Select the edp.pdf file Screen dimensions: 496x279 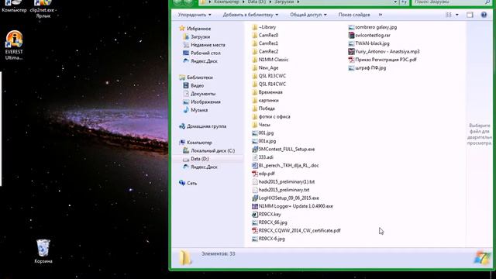263,174
